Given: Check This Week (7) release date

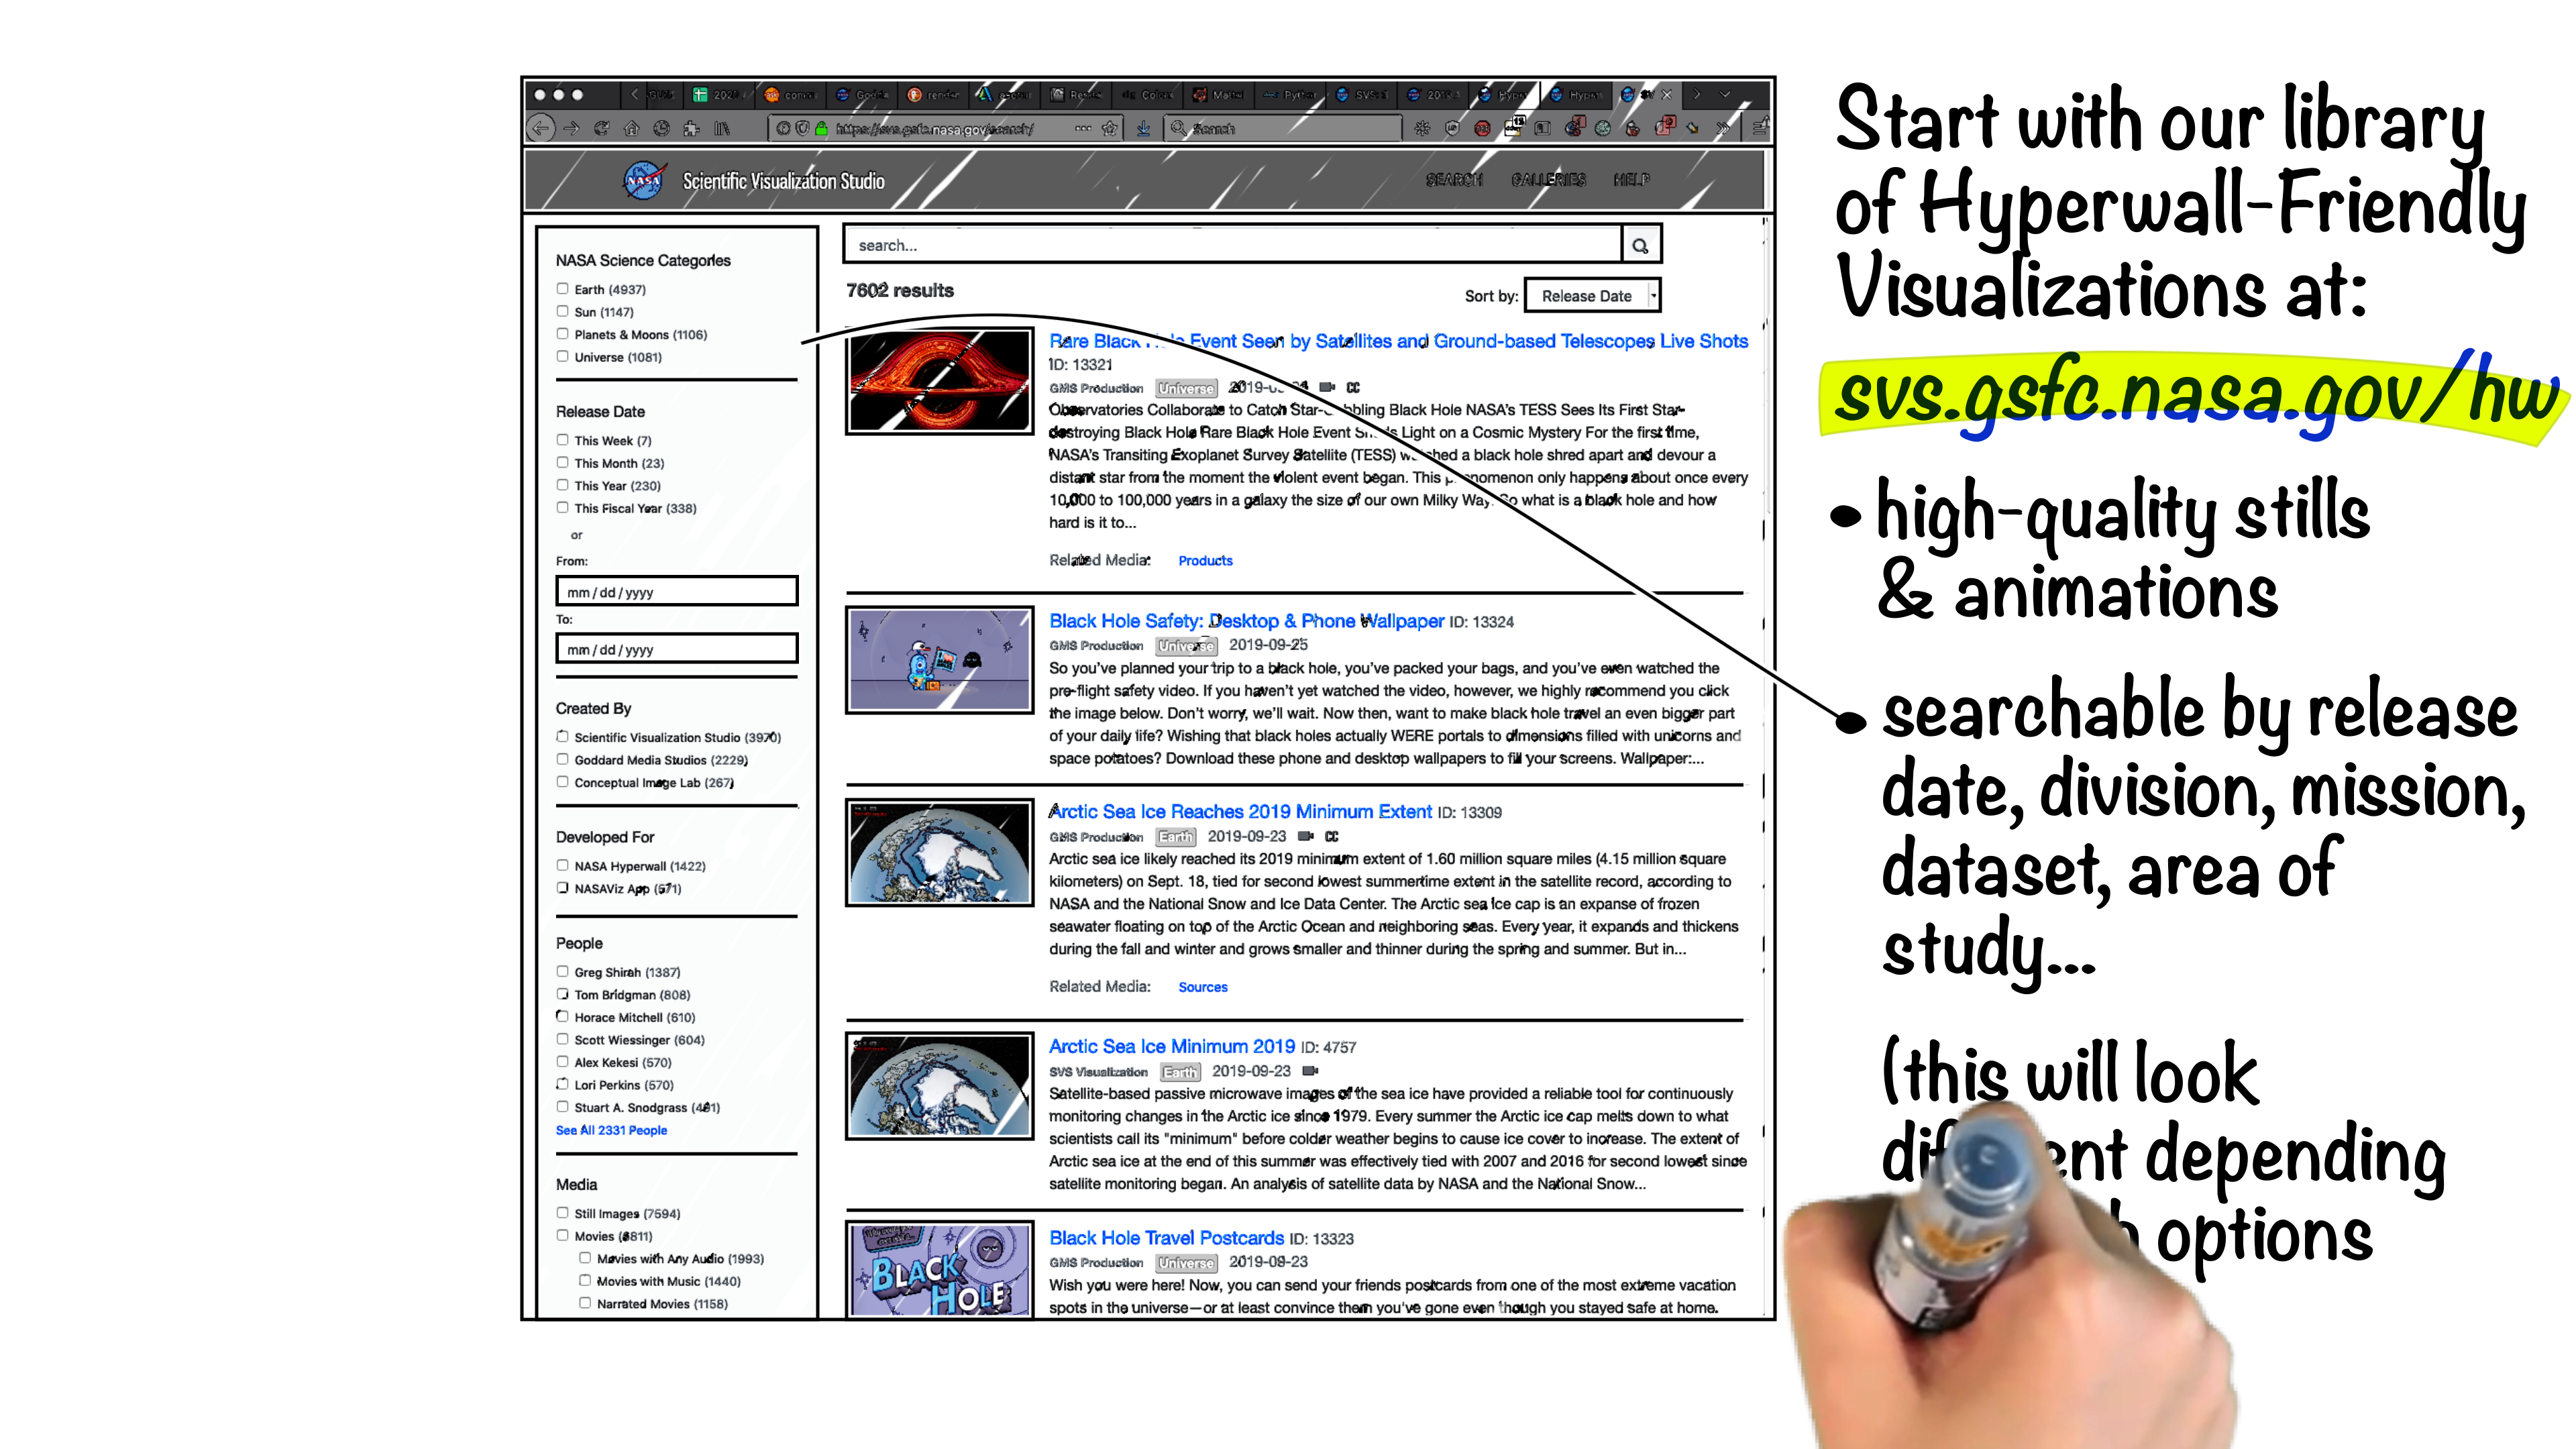Looking at the screenshot, I should pyautogui.click(x=562, y=440).
